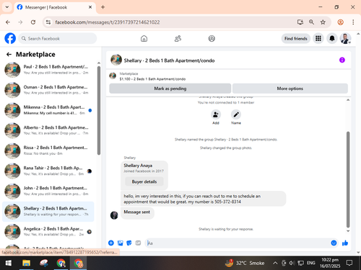The image size is (361, 270).
Task: Open the Chrome three-dot menu
Action: coord(353,22)
